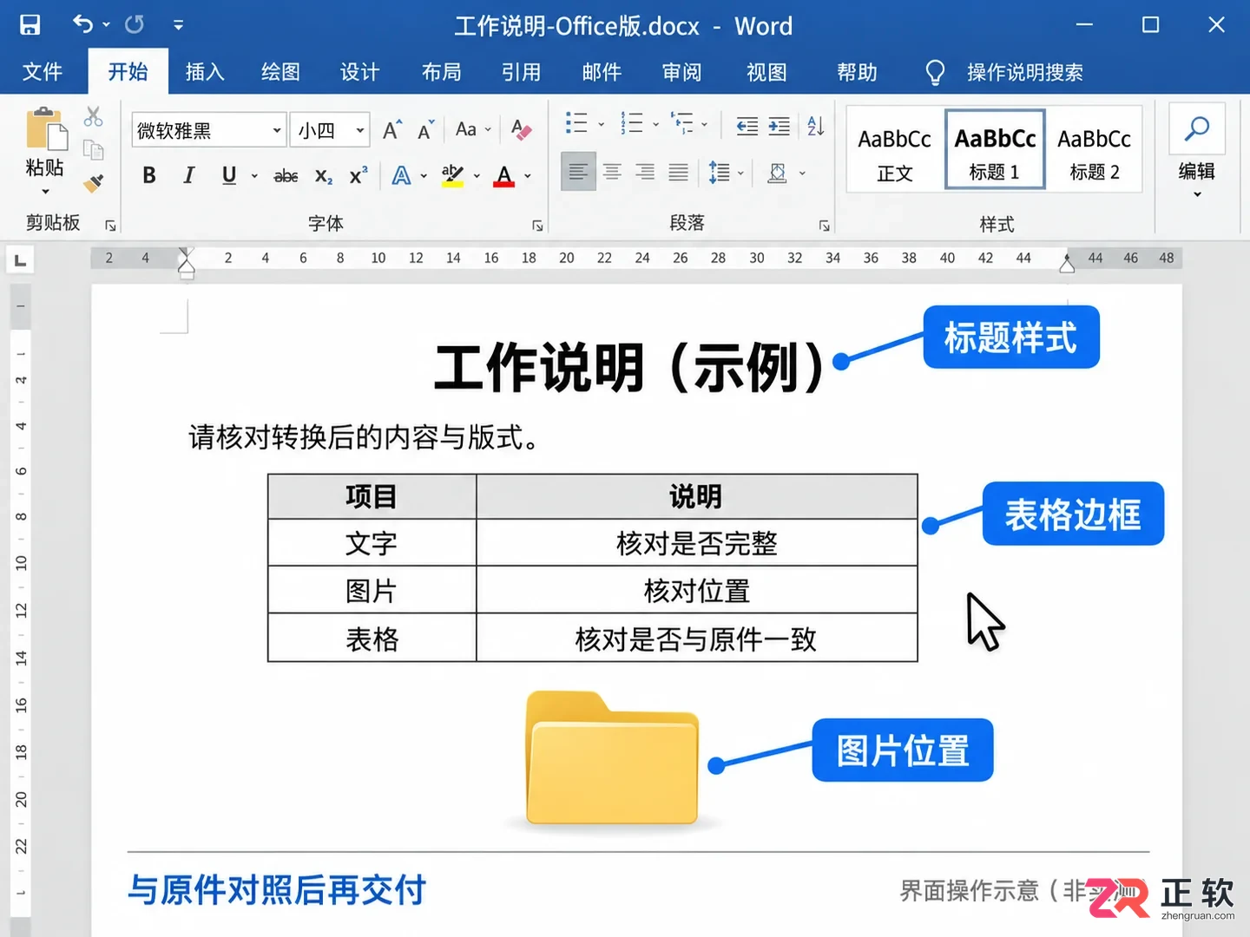Open the 微软雅黑 font name dropdown
This screenshot has height=937, width=1250.
pyautogui.click(x=277, y=131)
